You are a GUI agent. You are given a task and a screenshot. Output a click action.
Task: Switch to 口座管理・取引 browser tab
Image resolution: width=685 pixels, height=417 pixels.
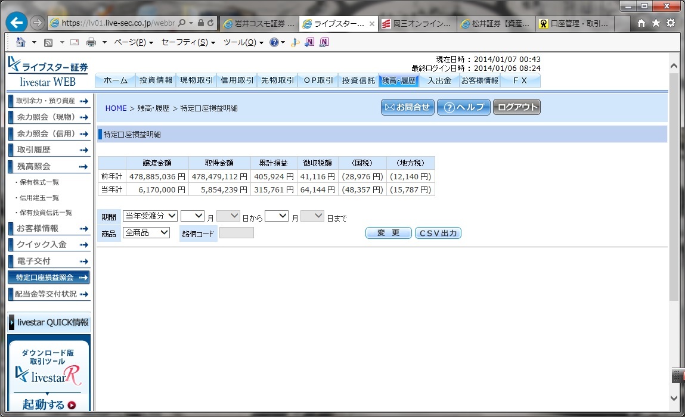pyautogui.click(x=575, y=24)
